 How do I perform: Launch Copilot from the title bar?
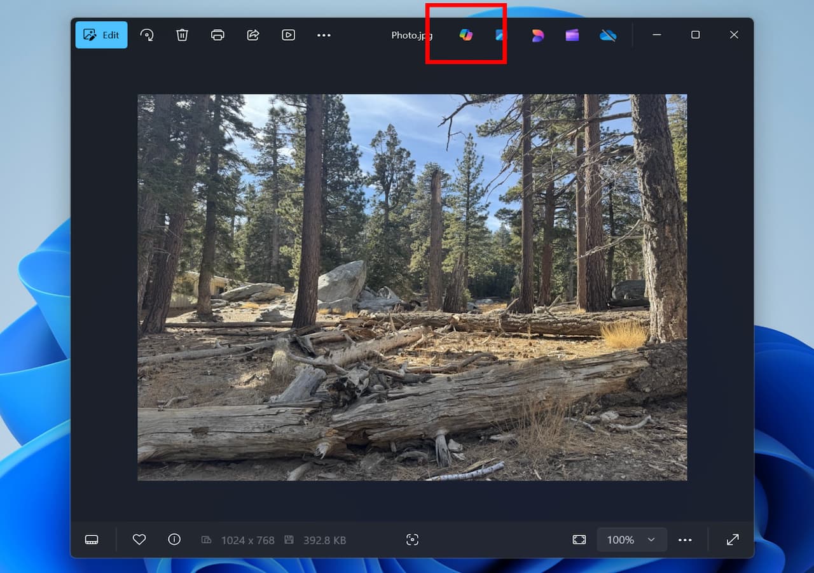pyautogui.click(x=466, y=35)
